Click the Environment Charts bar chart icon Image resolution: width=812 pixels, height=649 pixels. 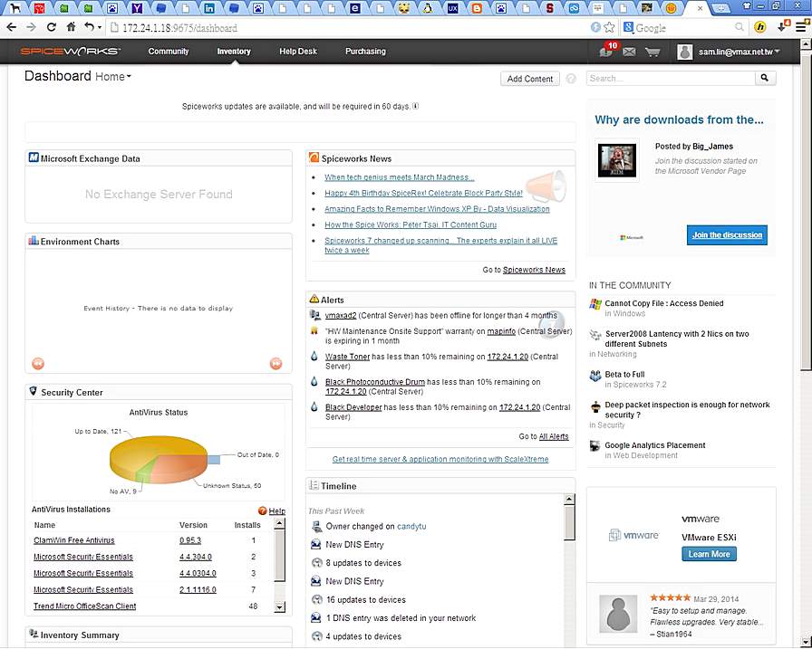click(34, 241)
